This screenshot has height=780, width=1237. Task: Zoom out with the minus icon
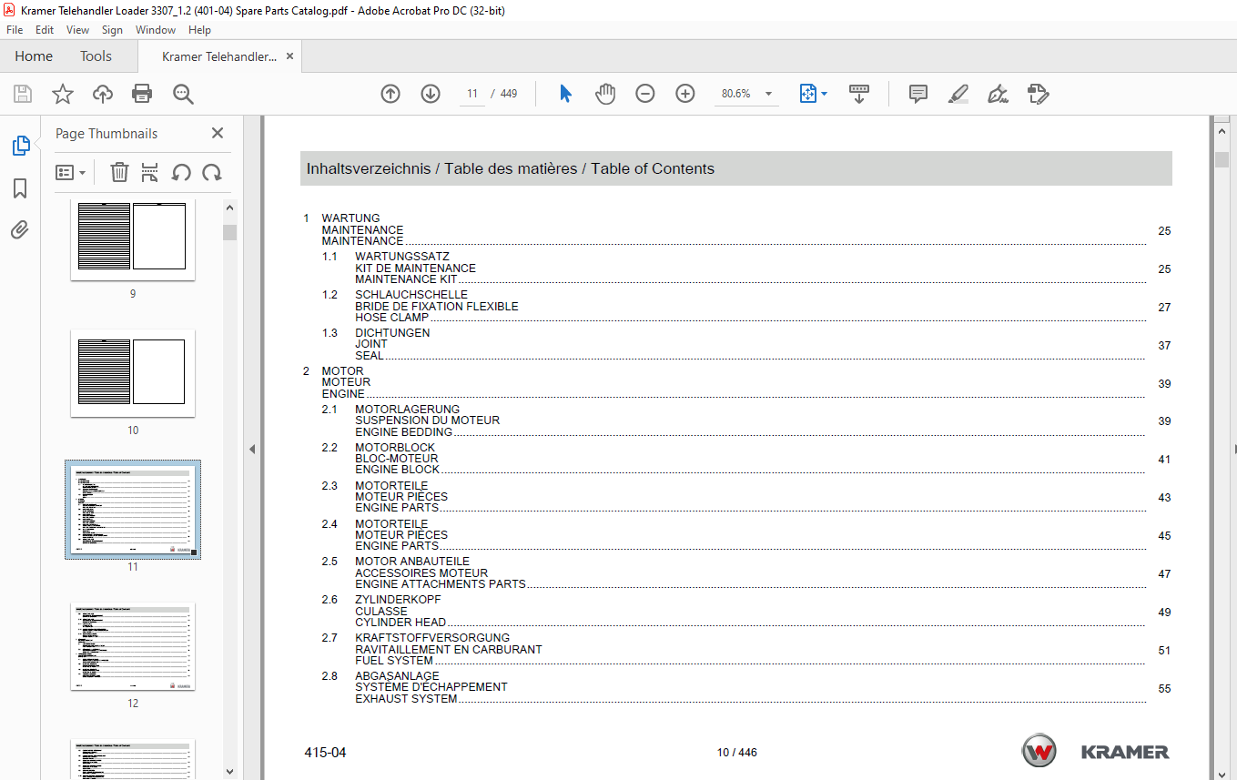[645, 94]
